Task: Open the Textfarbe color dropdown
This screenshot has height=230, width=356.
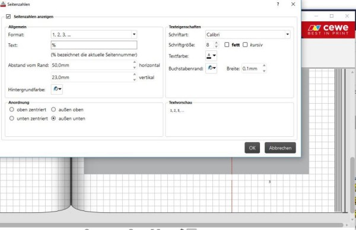Action: [211, 56]
